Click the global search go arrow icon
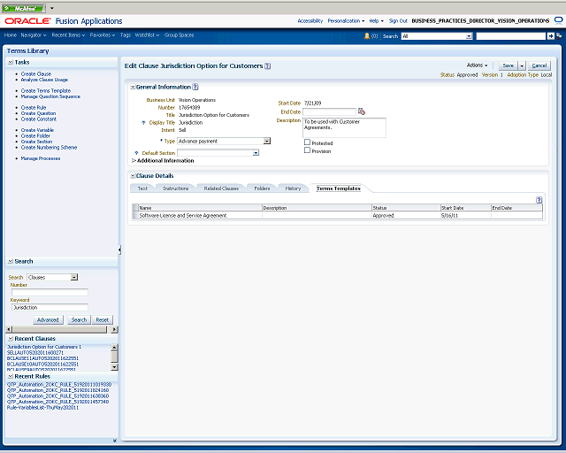566x453 pixels. pos(550,35)
